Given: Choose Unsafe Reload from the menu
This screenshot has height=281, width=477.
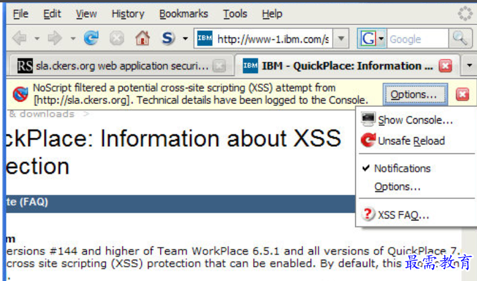Looking at the screenshot, I should [418, 140].
